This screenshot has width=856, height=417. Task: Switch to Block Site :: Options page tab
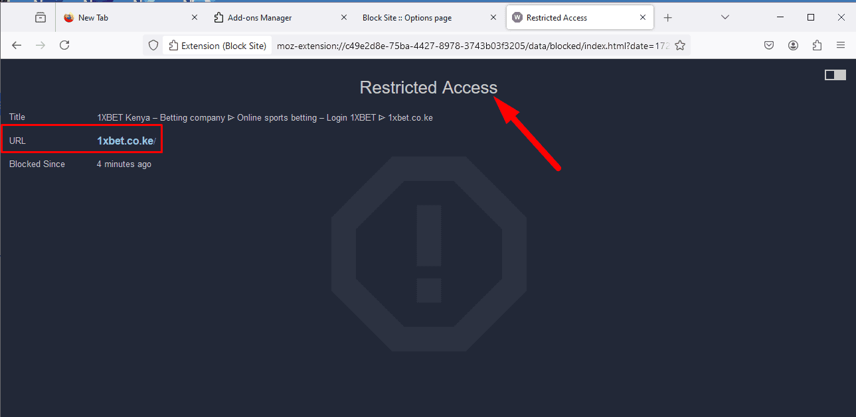(430, 18)
